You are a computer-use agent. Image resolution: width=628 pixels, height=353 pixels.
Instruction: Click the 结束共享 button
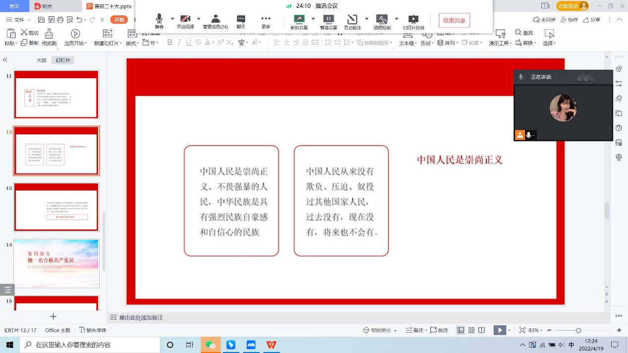click(x=454, y=20)
